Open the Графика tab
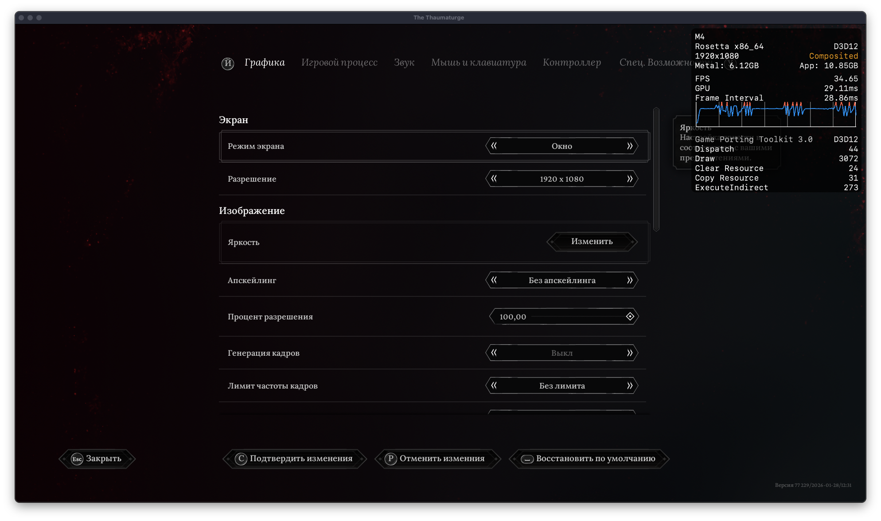 (265, 62)
